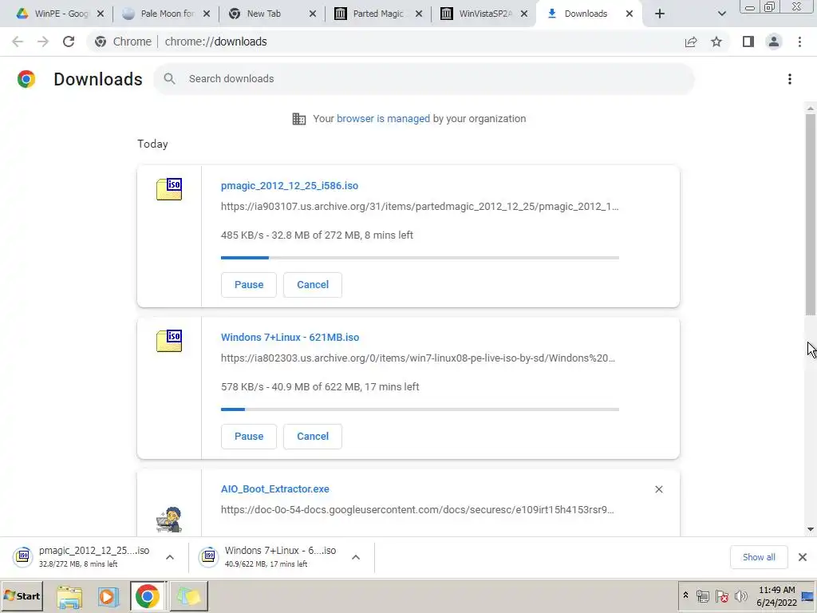This screenshot has height=613, width=817.
Task: Launch Windows Media Player from taskbar
Action: point(109,596)
